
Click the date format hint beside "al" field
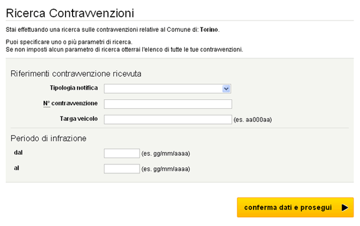166,169
